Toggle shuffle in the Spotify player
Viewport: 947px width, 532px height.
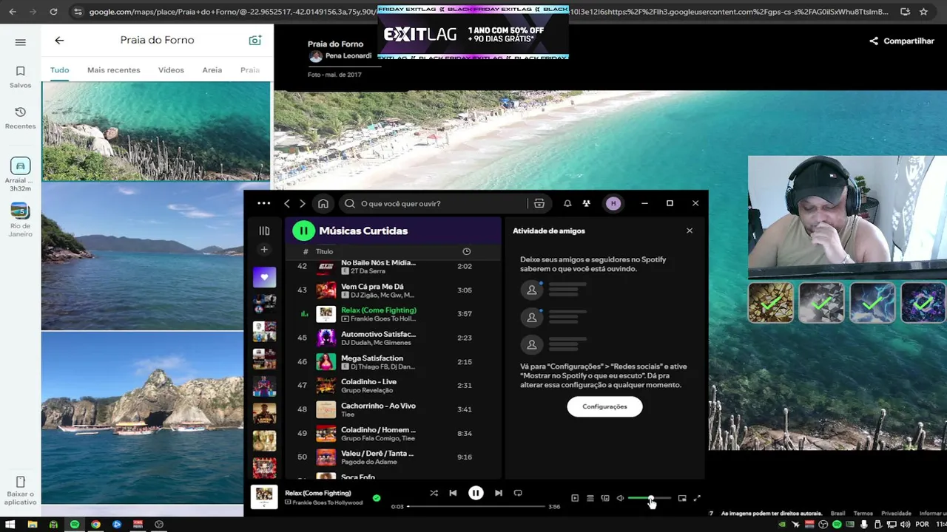pos(434,493)
